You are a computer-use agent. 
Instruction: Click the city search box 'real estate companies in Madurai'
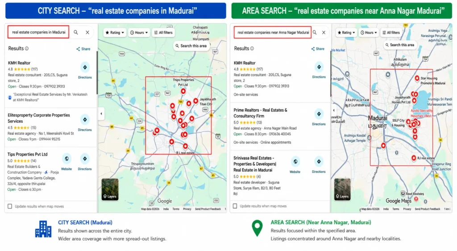38,32
